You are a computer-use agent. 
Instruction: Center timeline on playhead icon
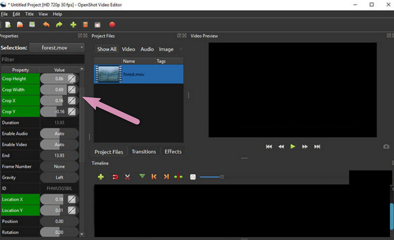tap(178, 177)
